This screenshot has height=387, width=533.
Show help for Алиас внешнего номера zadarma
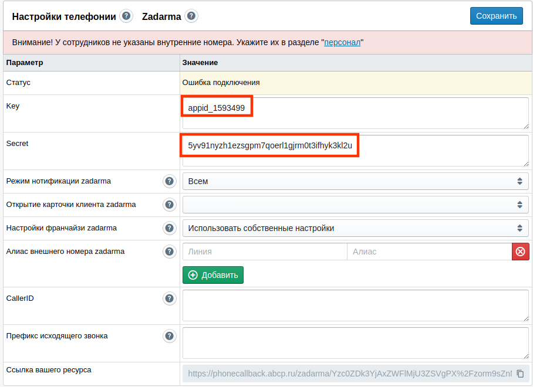(169, 252)
